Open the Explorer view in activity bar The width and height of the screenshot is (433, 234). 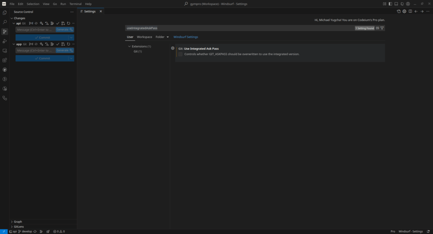click(5, 13)
